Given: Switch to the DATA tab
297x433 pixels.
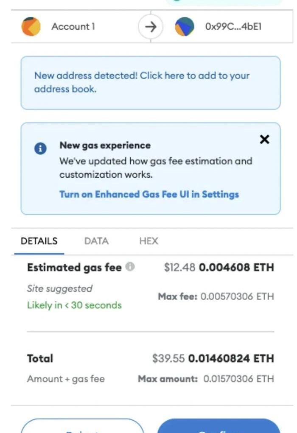Looking at the screenshot, I should tap(96, 241).
